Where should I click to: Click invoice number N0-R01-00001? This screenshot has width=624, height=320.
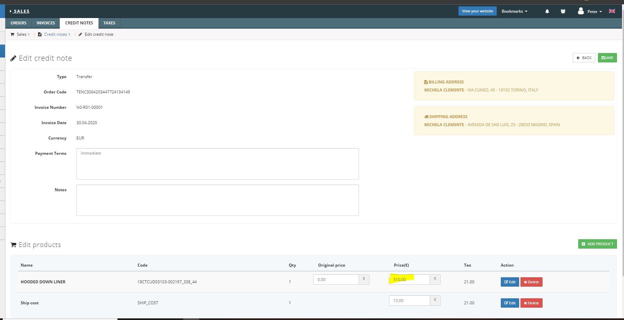click(x=89, y=107)
